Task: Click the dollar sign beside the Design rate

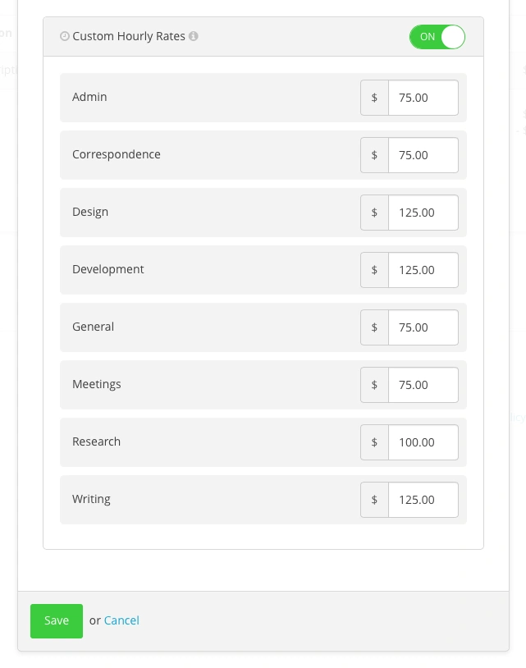Action: pyautogui.click(x=374, y=212)
